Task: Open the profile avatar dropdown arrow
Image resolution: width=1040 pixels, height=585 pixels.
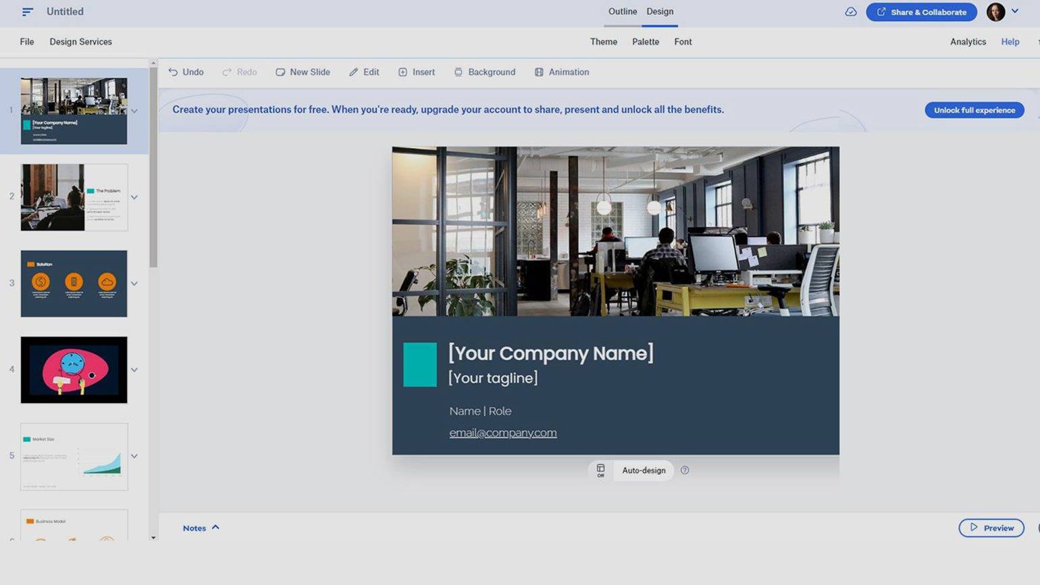Action: pos(1014,11)
